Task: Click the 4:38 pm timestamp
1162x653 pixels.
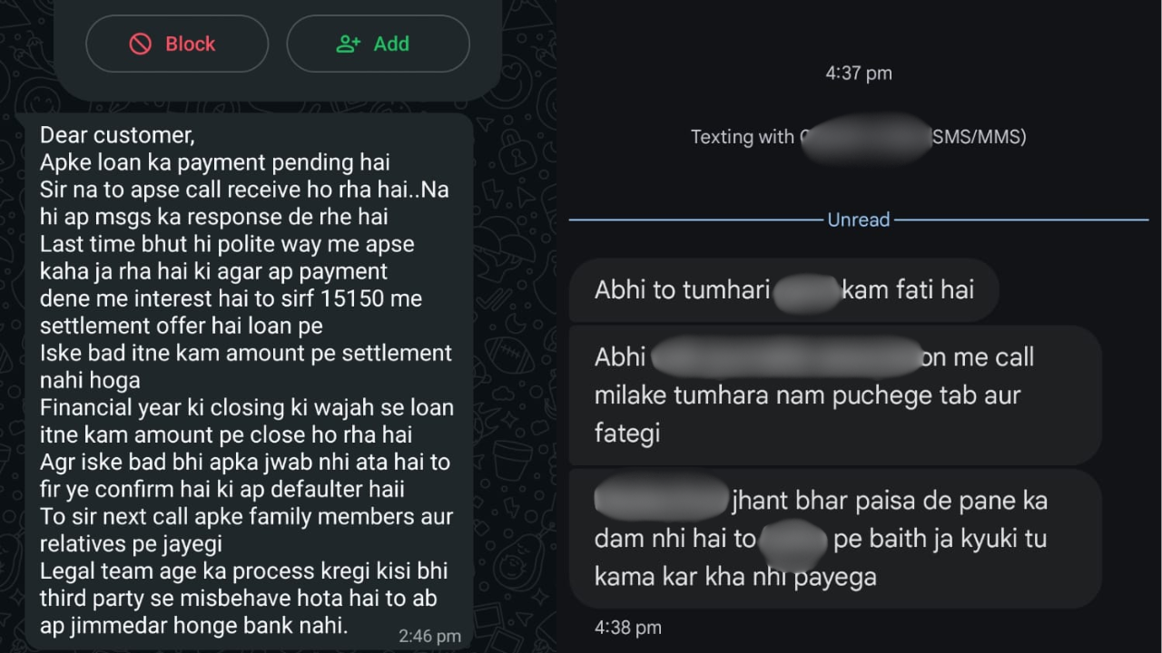Action: coord(627,627)
